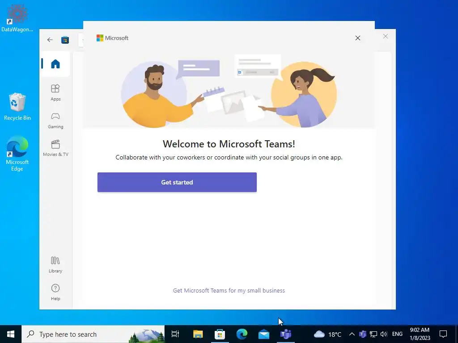Click the Microsoft logo in Teams dialog

pyautogui.click(x=112, y=38)
